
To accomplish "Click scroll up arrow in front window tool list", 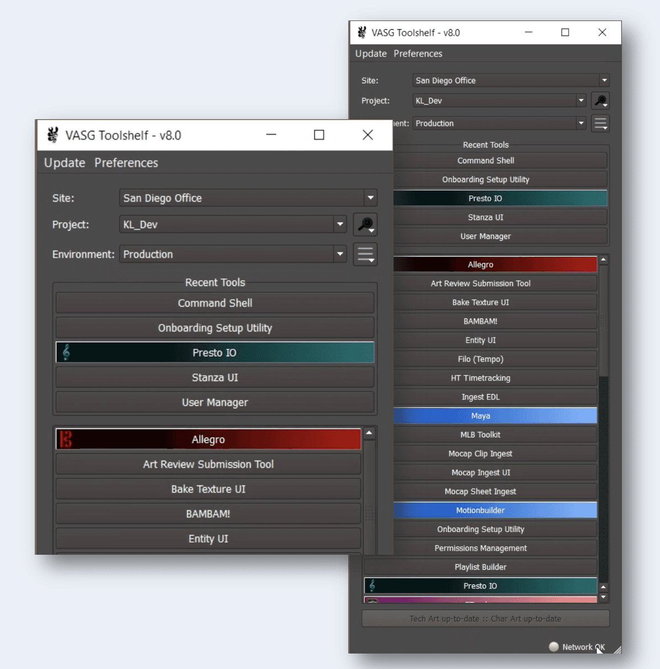I will click(369, 433).
